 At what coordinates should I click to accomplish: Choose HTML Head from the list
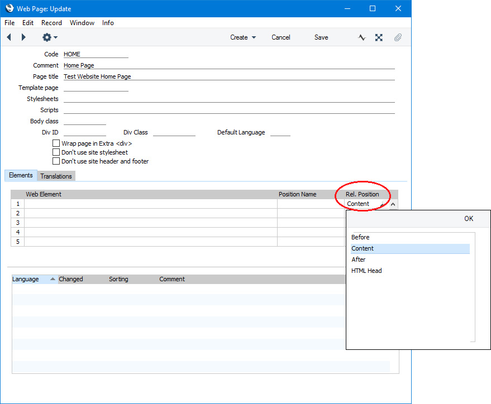click(410, 271)
